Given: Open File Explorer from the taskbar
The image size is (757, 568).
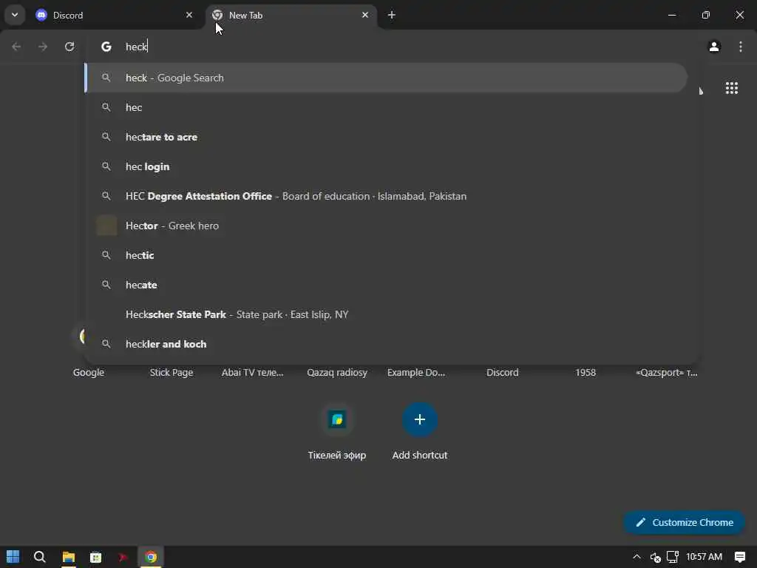Looking at the screenshot, I should (69, 557).
